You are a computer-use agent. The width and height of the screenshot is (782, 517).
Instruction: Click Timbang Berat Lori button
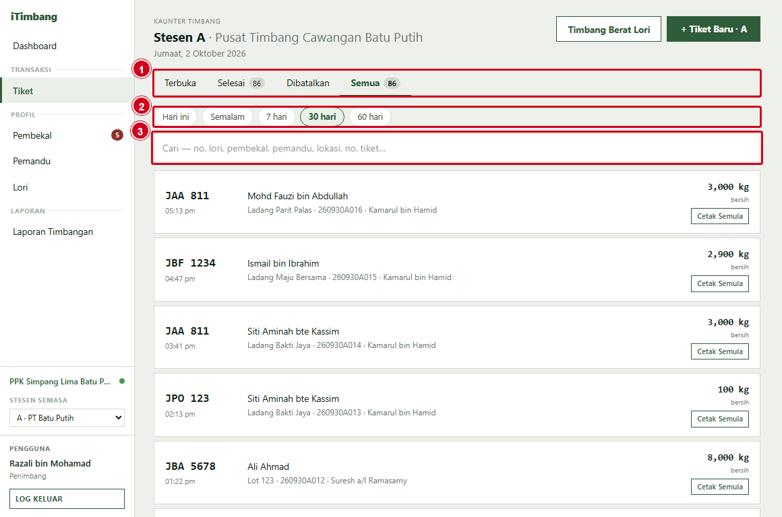(609, 30)
